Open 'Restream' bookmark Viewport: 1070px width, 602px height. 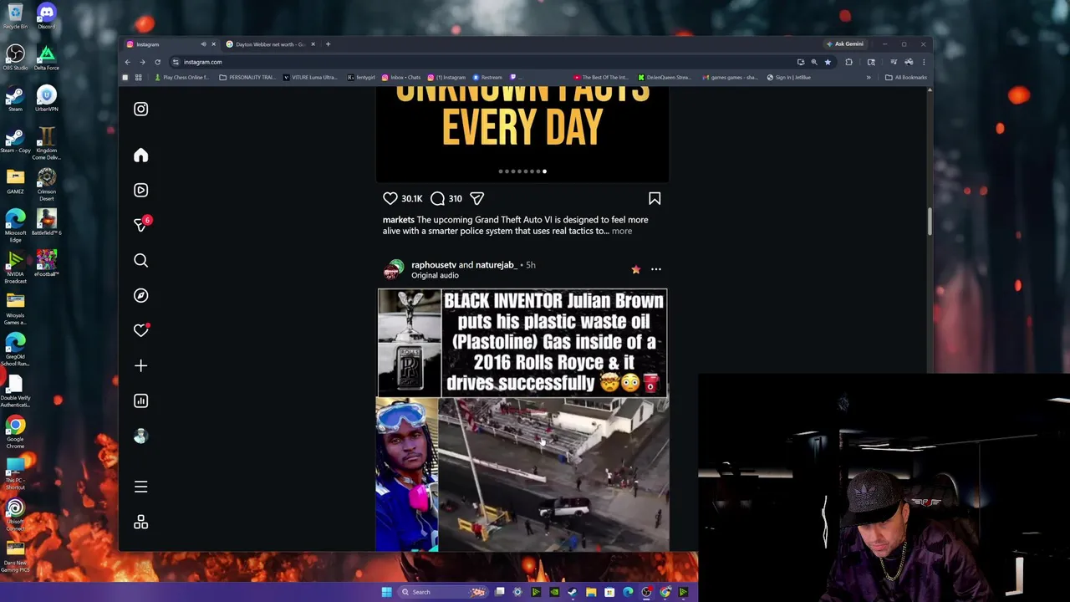pyautogui.click(x=487, y=78)
